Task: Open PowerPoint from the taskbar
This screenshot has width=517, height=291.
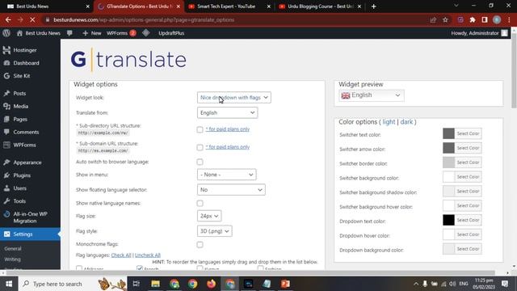Action: point(285,284)
